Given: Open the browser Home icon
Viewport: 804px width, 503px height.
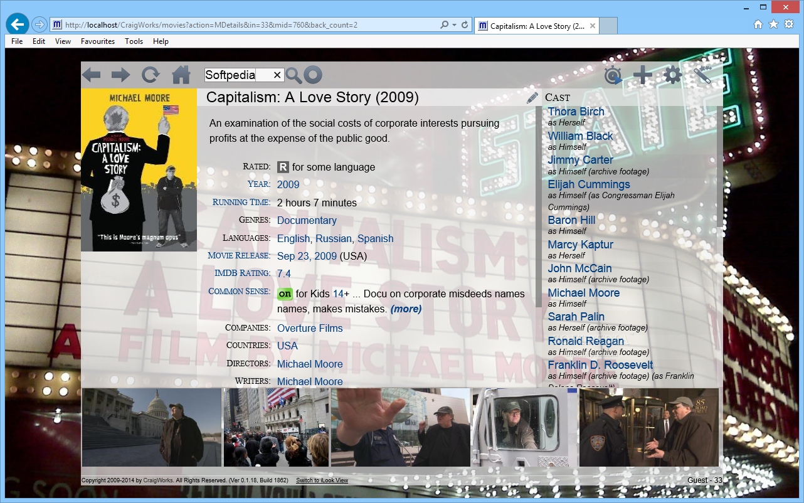Looking at the screenshot, I should [758, 24].
